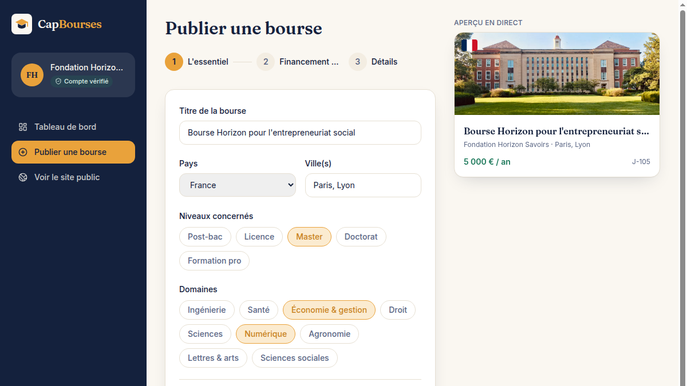Screen dimensions: 687x386
Task: Open the Pays dropdown showing France
Action: coord(238,185)
